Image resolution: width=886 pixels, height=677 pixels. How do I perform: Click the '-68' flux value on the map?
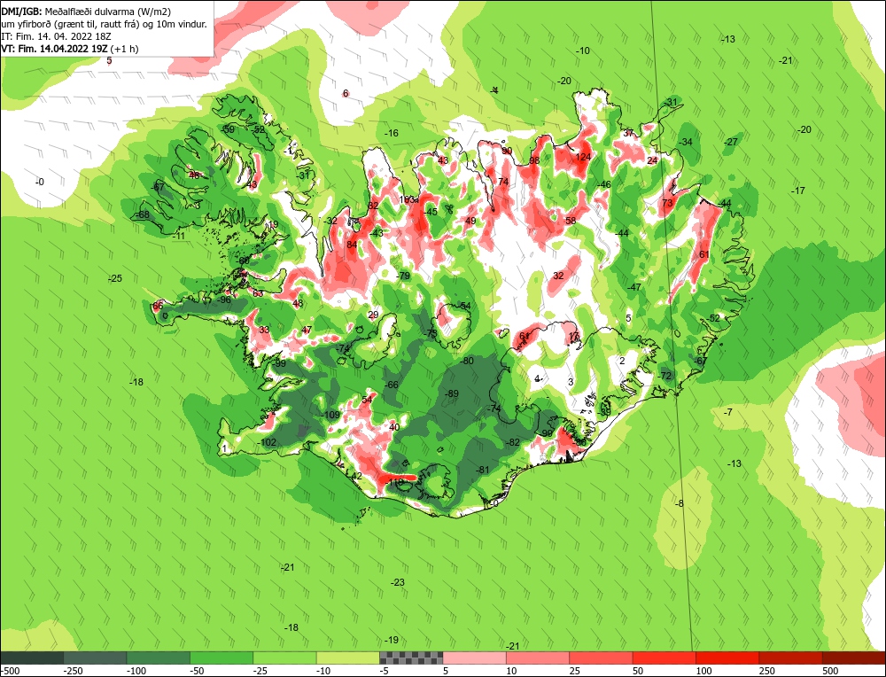(x=143, y=214)
